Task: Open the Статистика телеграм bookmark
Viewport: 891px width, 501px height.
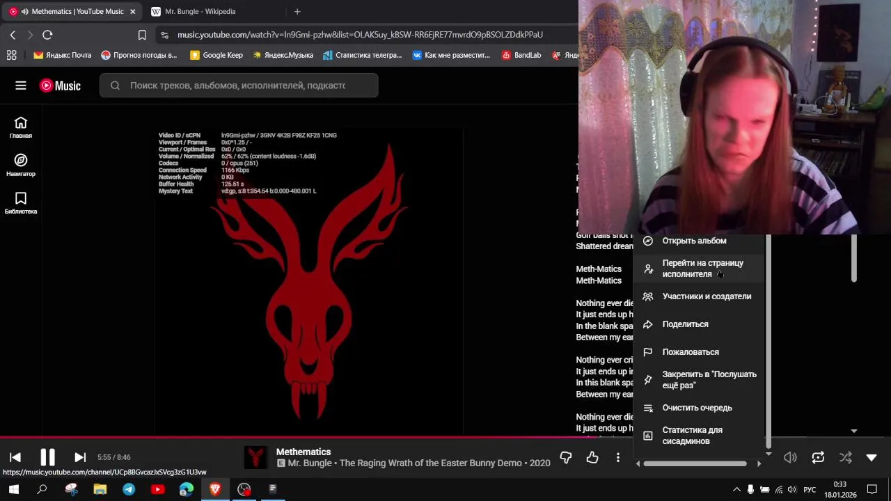Action: (x=362, y=55)
